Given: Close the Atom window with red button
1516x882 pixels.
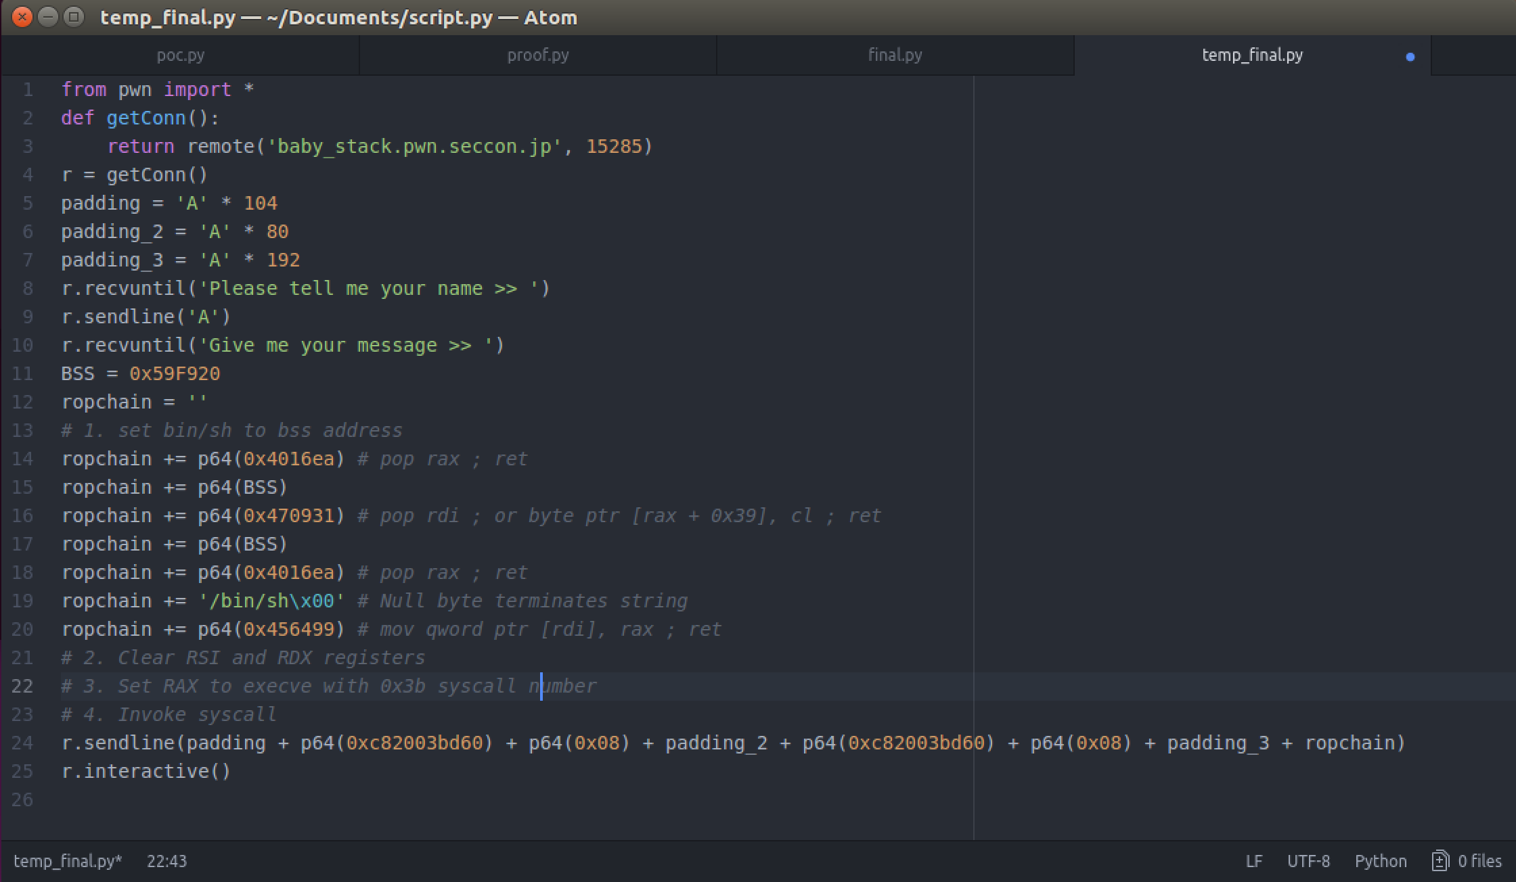Looking at the screenshot, I should [22, 17].
